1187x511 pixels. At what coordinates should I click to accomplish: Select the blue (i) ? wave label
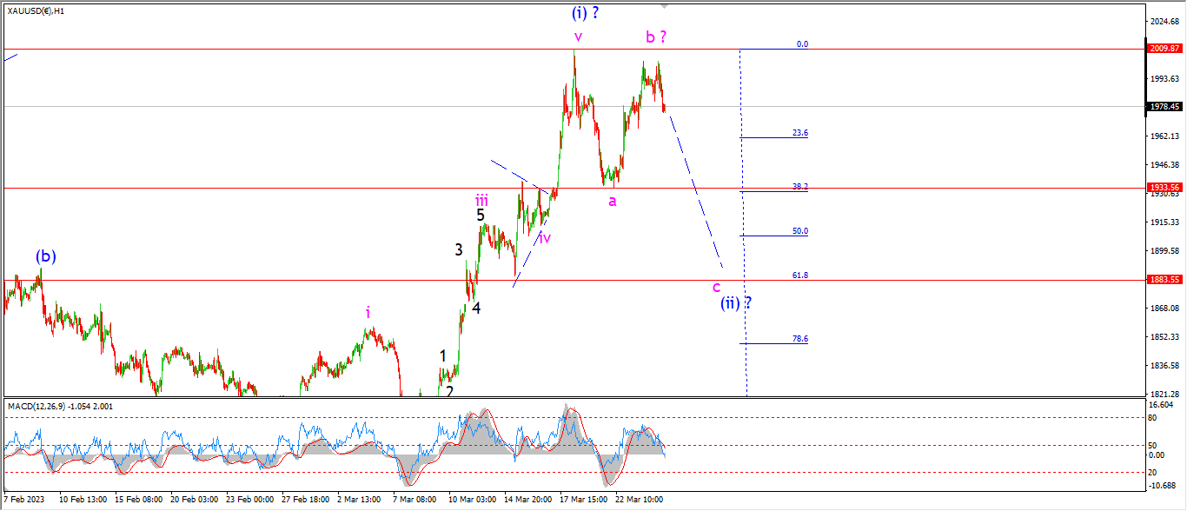click(586, 13)
